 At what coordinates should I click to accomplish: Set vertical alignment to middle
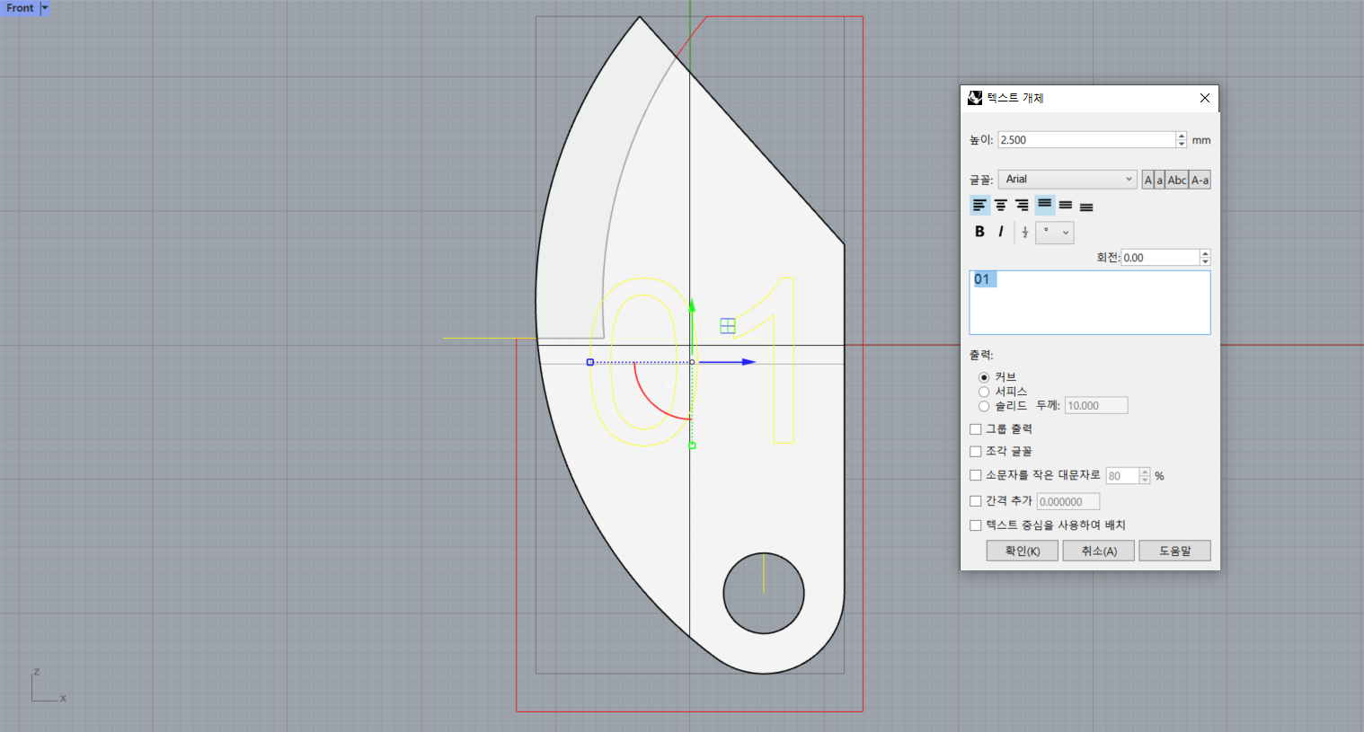click(x=1066, y=206)
